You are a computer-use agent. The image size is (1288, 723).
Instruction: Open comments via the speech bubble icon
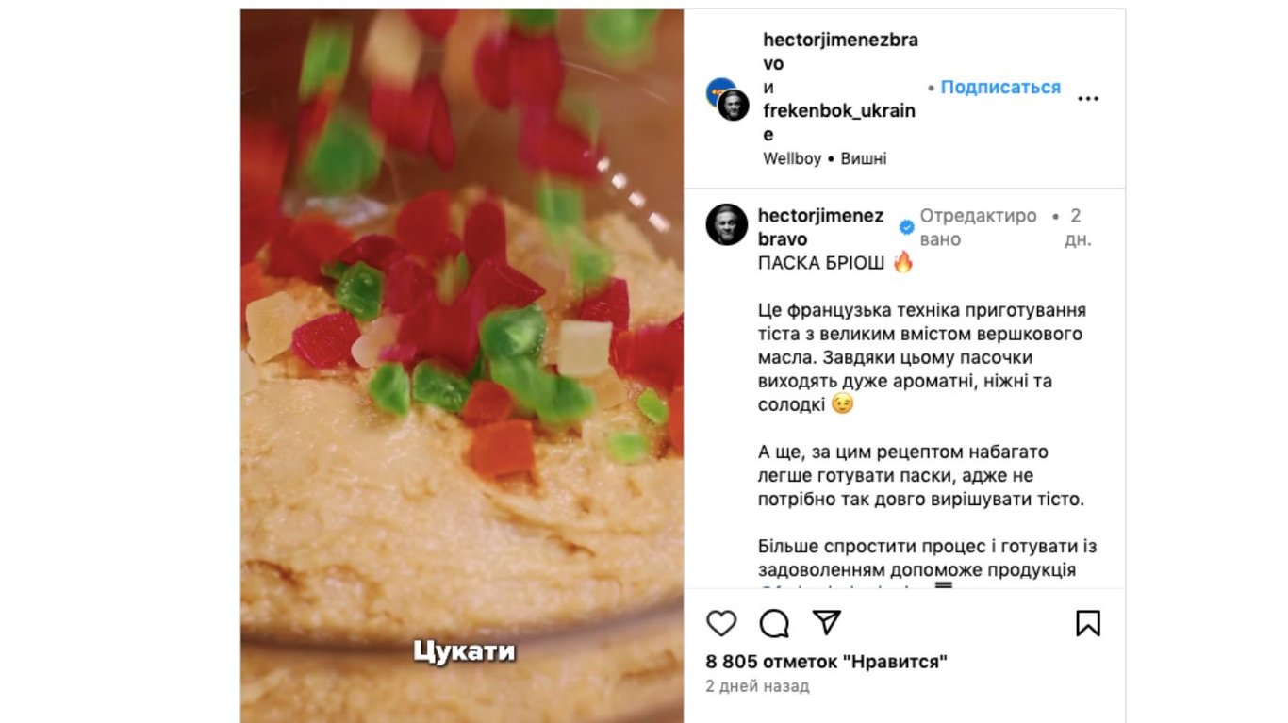774,623
